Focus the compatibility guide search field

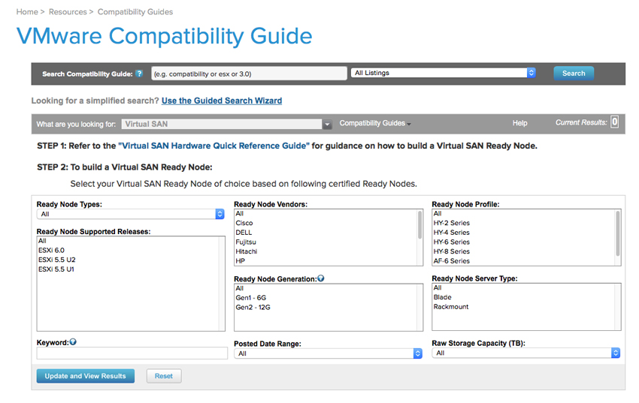(x=249, y=74)
